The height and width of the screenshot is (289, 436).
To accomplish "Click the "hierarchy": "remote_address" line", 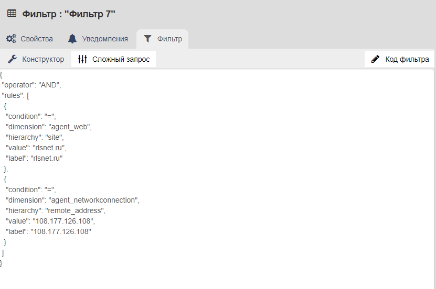I will click(56, 211).
